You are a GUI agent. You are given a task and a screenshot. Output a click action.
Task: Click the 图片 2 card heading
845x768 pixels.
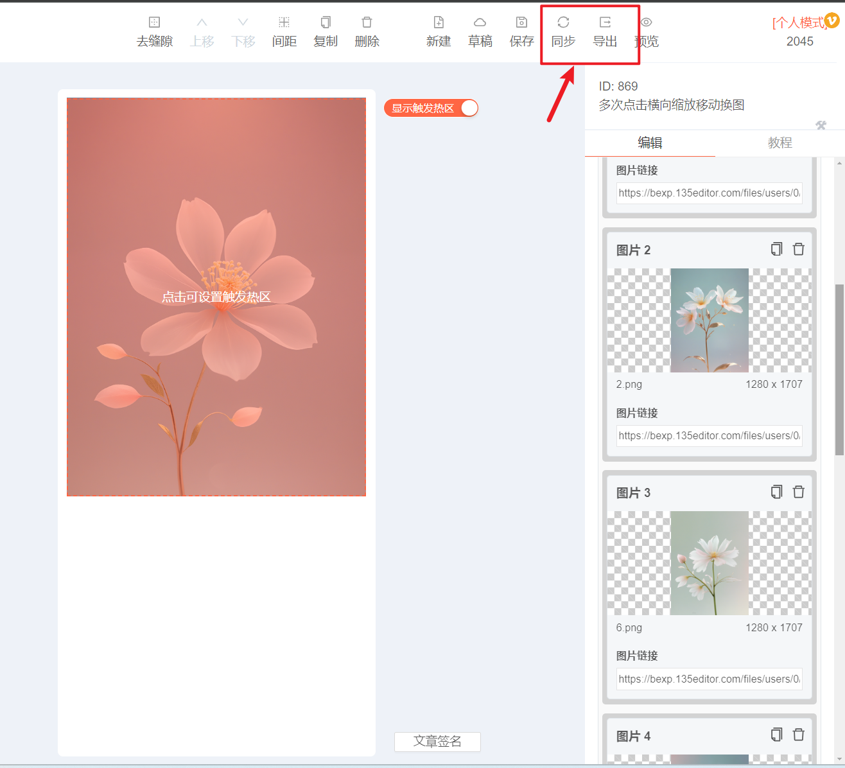[633, 250]
